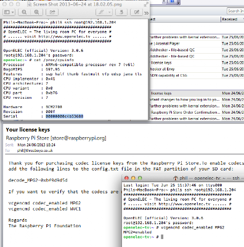Click the 'vcgencmd codec_enabled WVC1' line in email
The image size is (244, 247).
click(x=44, y=209)
